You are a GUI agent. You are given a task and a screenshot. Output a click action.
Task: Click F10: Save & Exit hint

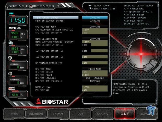click(x=134, y=14)
